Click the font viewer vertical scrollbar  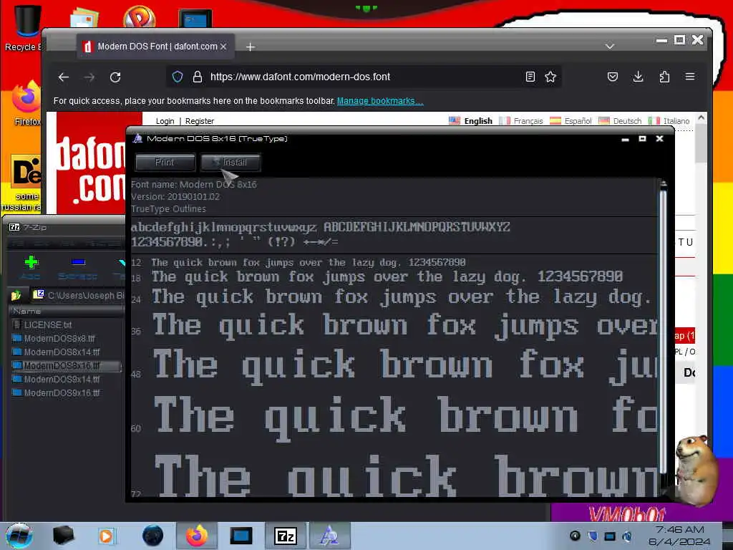click(663, 332)
